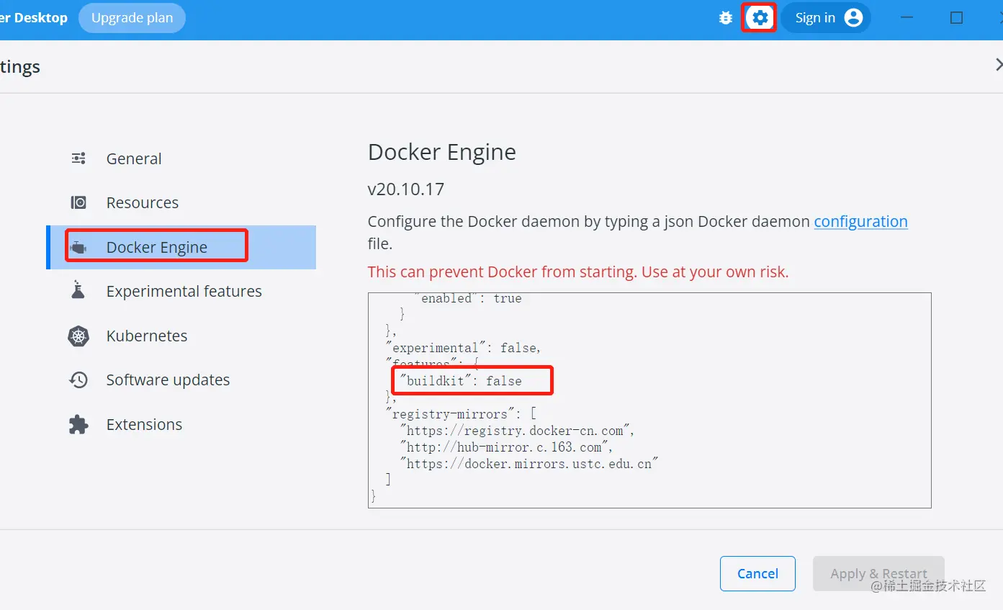Viewport: 1003px width, 610px height.
Task: Click the Experimental features flask icon
Action: coord(78,291)
